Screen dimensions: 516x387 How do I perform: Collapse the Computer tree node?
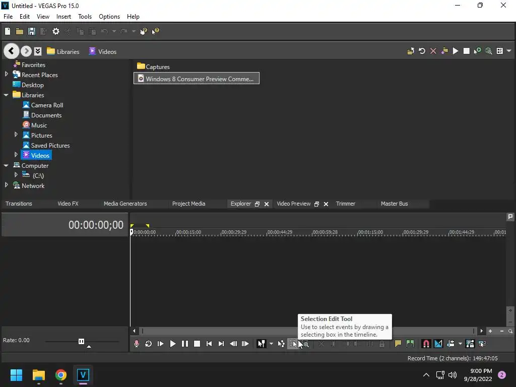tap(6, 165)
